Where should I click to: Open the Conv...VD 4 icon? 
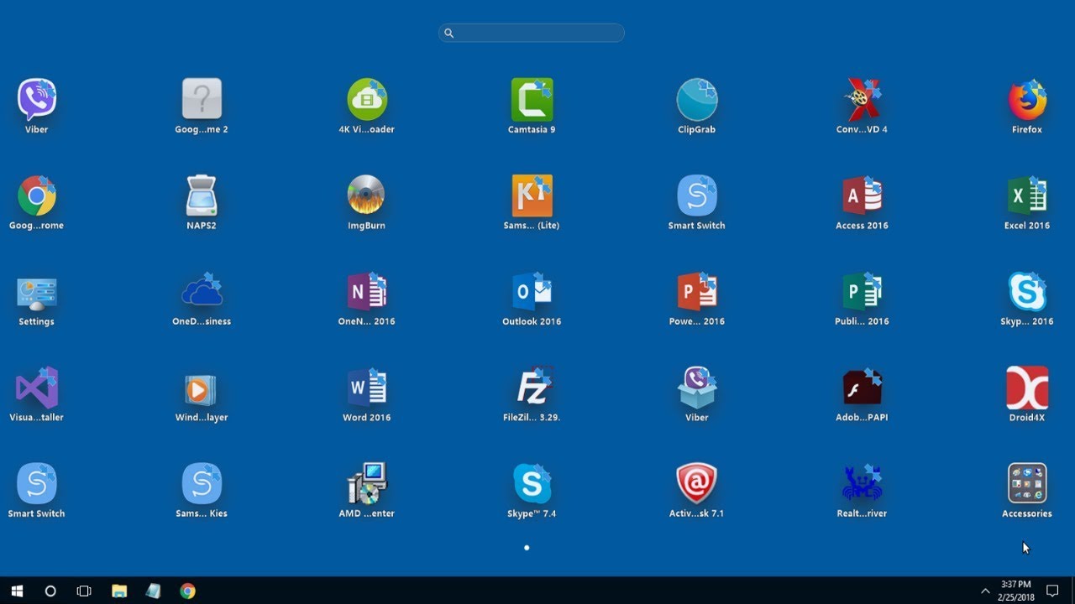coord(863,99)
